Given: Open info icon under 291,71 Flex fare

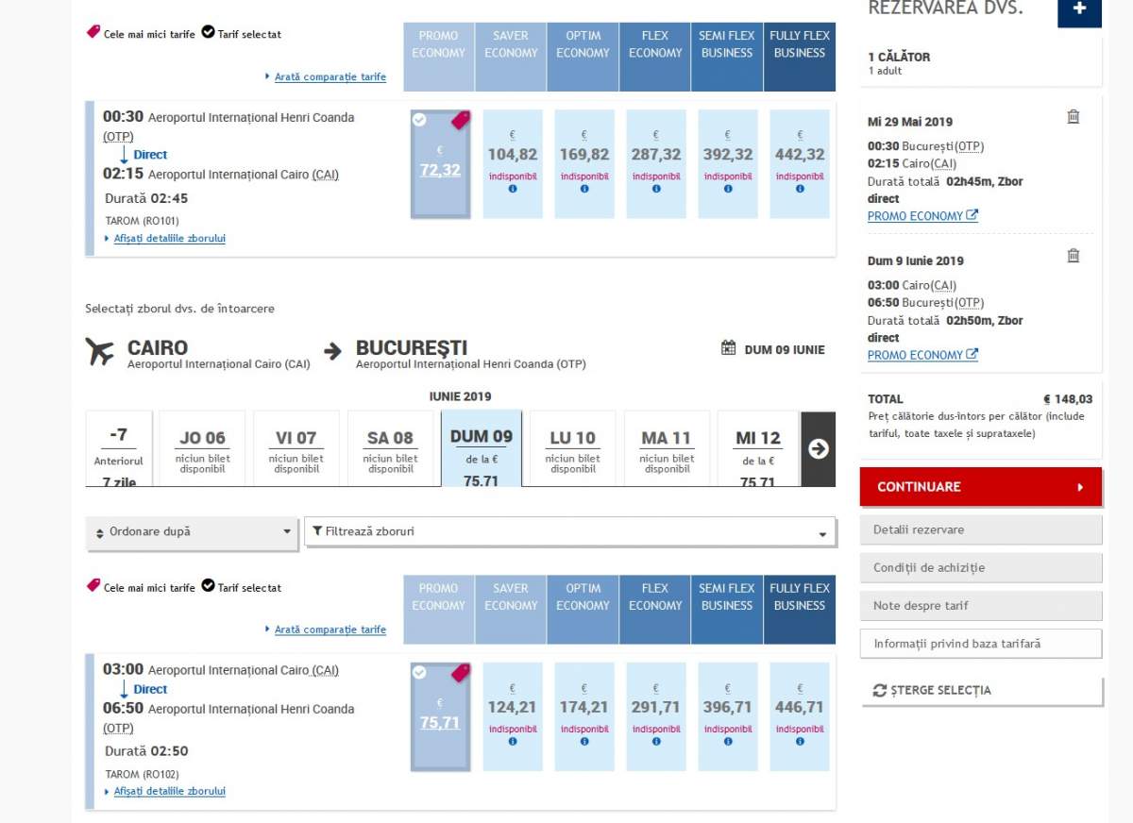Looking at the screenshot, I should 655,742.
